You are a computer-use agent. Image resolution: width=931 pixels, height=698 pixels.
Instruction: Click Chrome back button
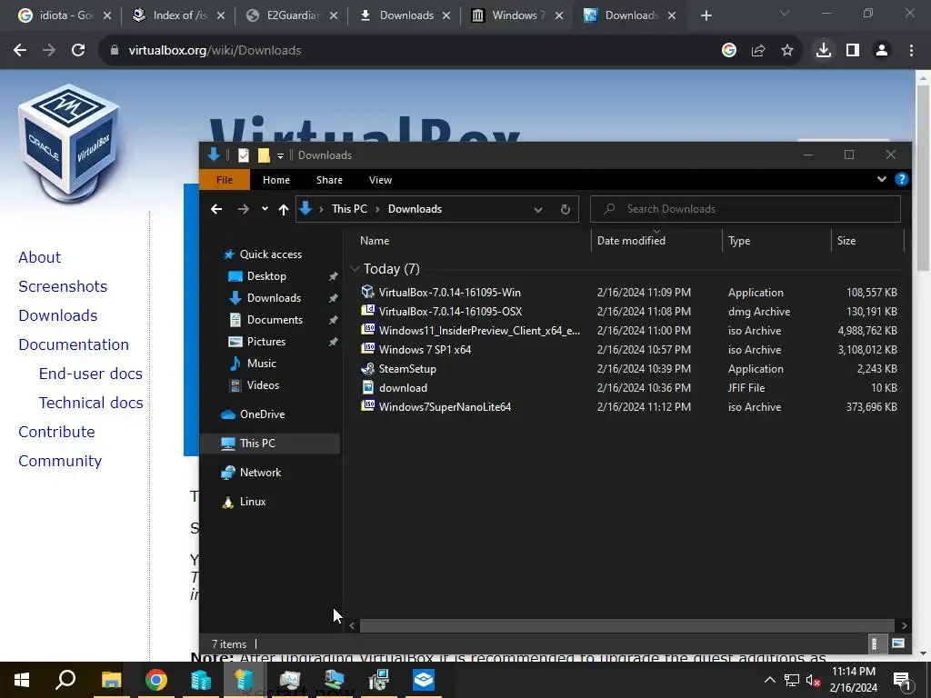click(20, 51)
